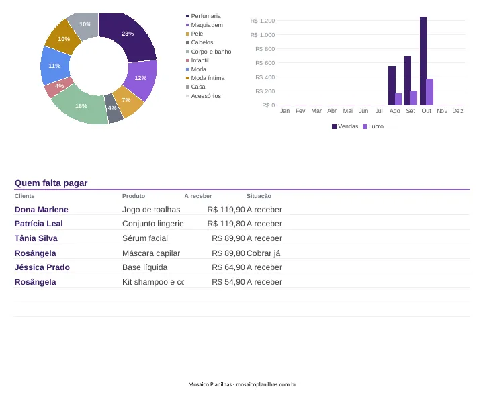Viewport: 483px width, 401px height.
Task: Select the 'Patrícia Leal' client cell
Action: (38, 224)
